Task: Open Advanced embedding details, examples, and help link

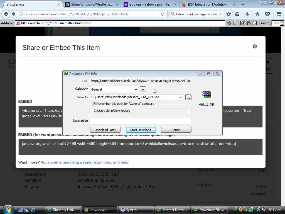Action: (x=85, y=162)
